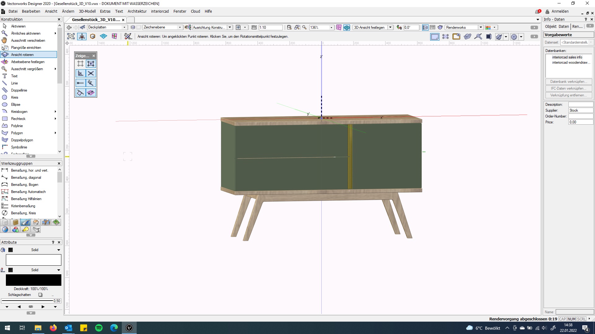Click the white fill color swatch
The image size is (595, 334).
33,260
